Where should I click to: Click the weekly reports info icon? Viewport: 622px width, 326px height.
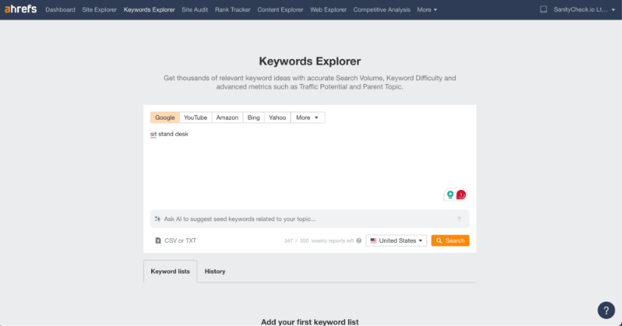tap(359, 241)
